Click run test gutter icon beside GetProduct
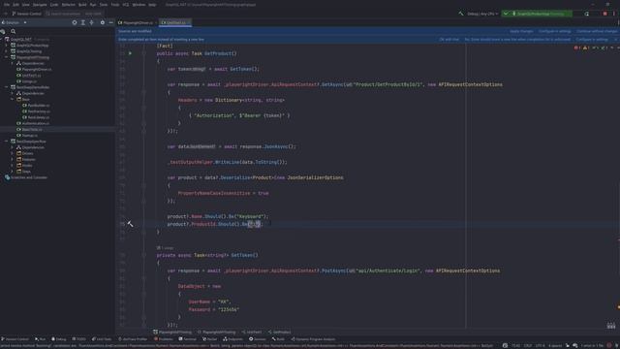Screen dimensions: 620x349 (130, 53)
